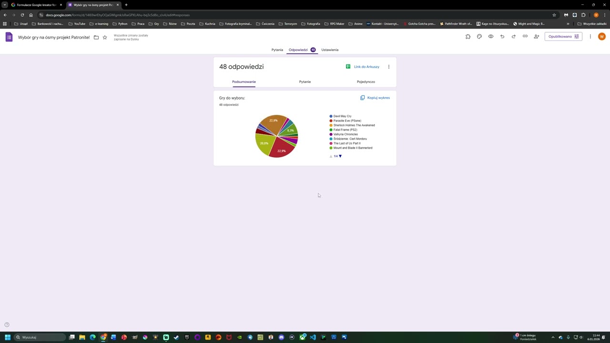Click the green Sheets icon
Viewport: 610px width, 343px height.
click(x=348, y=67)
